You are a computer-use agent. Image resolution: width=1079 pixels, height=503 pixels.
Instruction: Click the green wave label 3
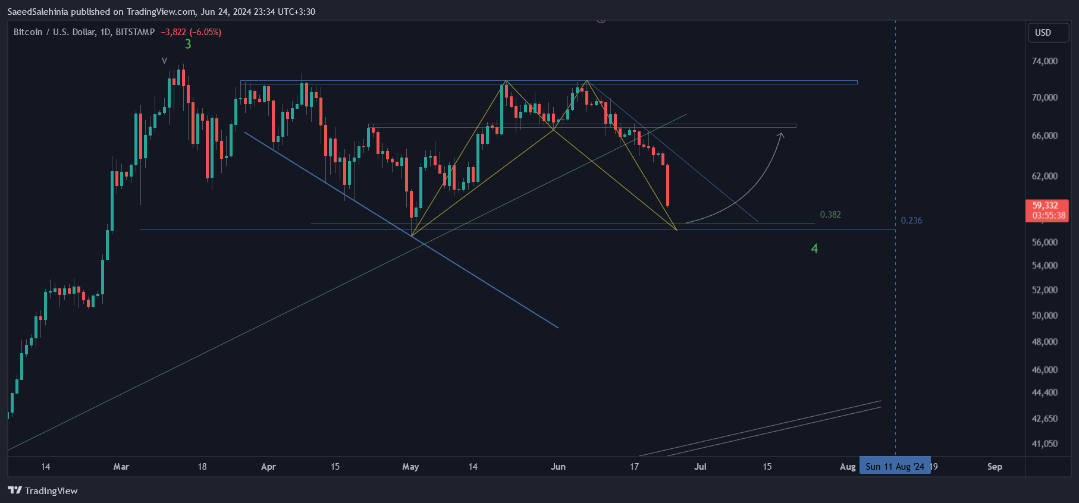click(x=188, y=44)
